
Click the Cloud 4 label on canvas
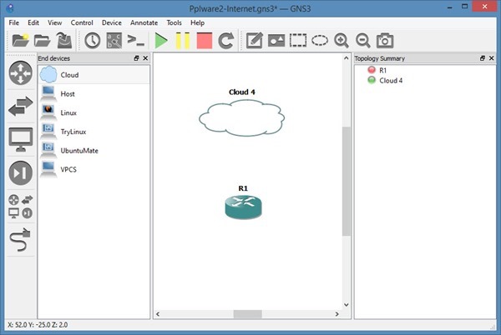coord(242,92)
